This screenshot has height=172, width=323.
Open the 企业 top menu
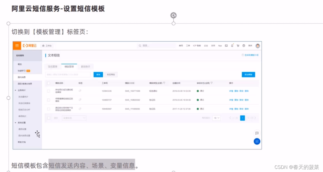point(206,46)
